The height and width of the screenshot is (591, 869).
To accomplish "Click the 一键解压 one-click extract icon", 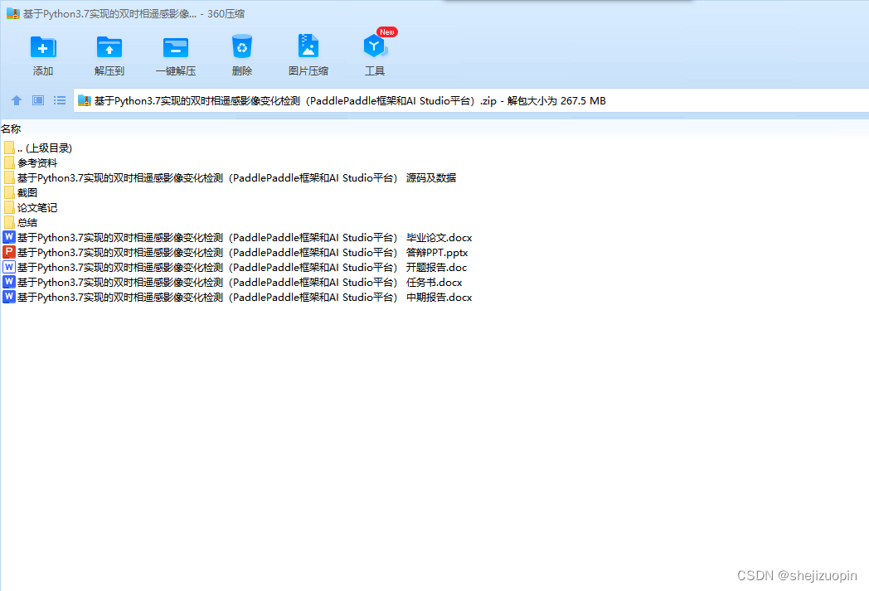I will (x=176, y=47).
